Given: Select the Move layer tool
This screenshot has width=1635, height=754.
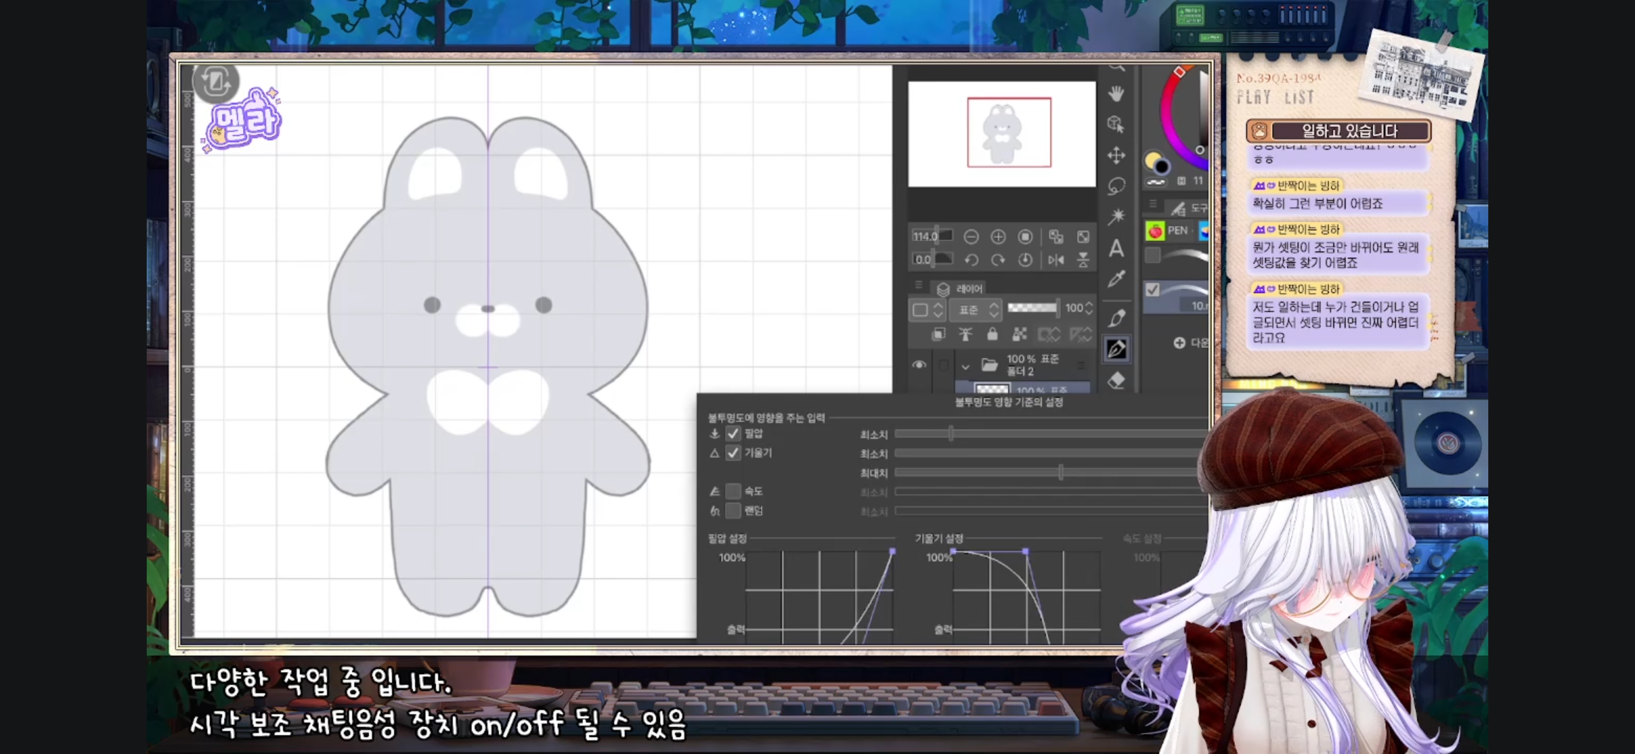Looking at the screenshot, I should [1116, 155].
